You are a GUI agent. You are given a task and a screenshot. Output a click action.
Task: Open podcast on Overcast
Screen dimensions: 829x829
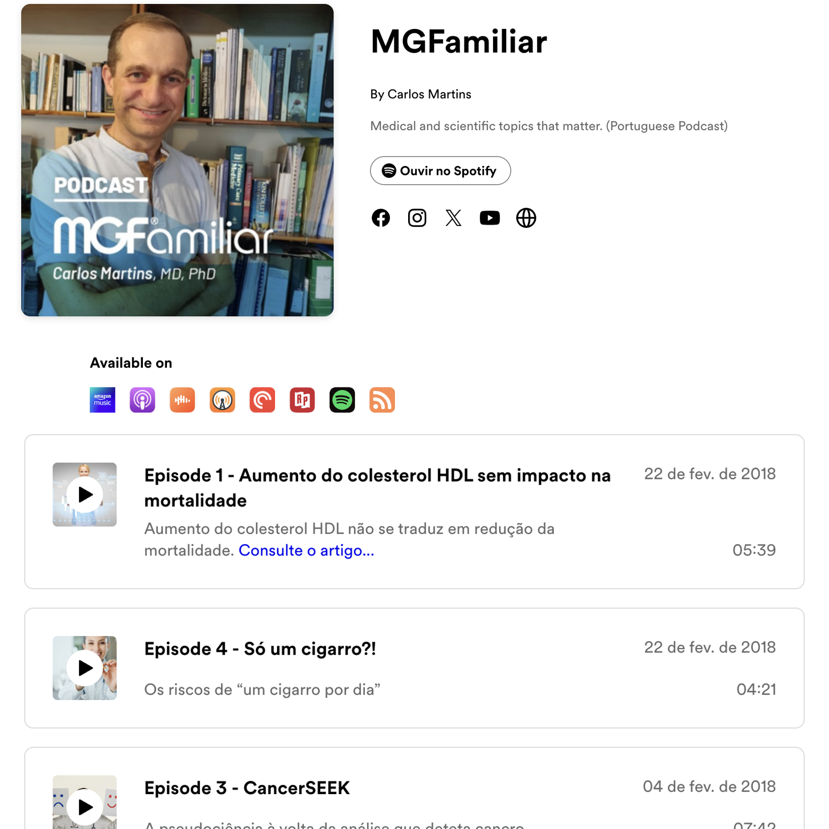pos(222,400)
